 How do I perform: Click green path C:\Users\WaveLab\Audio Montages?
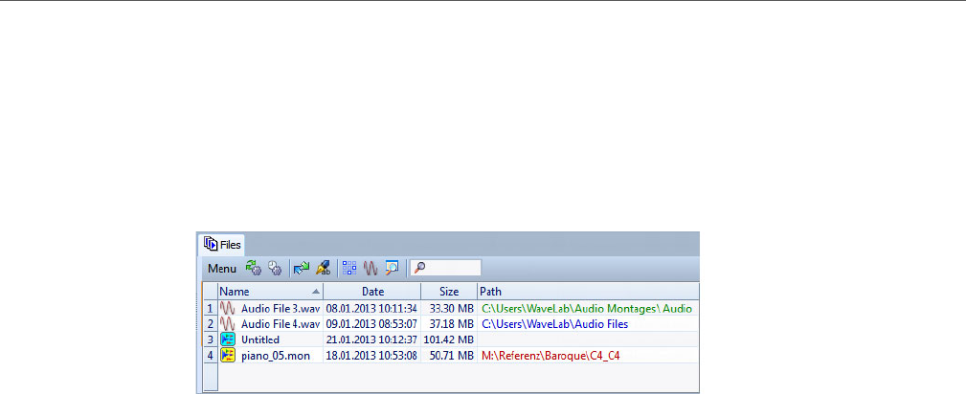[587, 308]
